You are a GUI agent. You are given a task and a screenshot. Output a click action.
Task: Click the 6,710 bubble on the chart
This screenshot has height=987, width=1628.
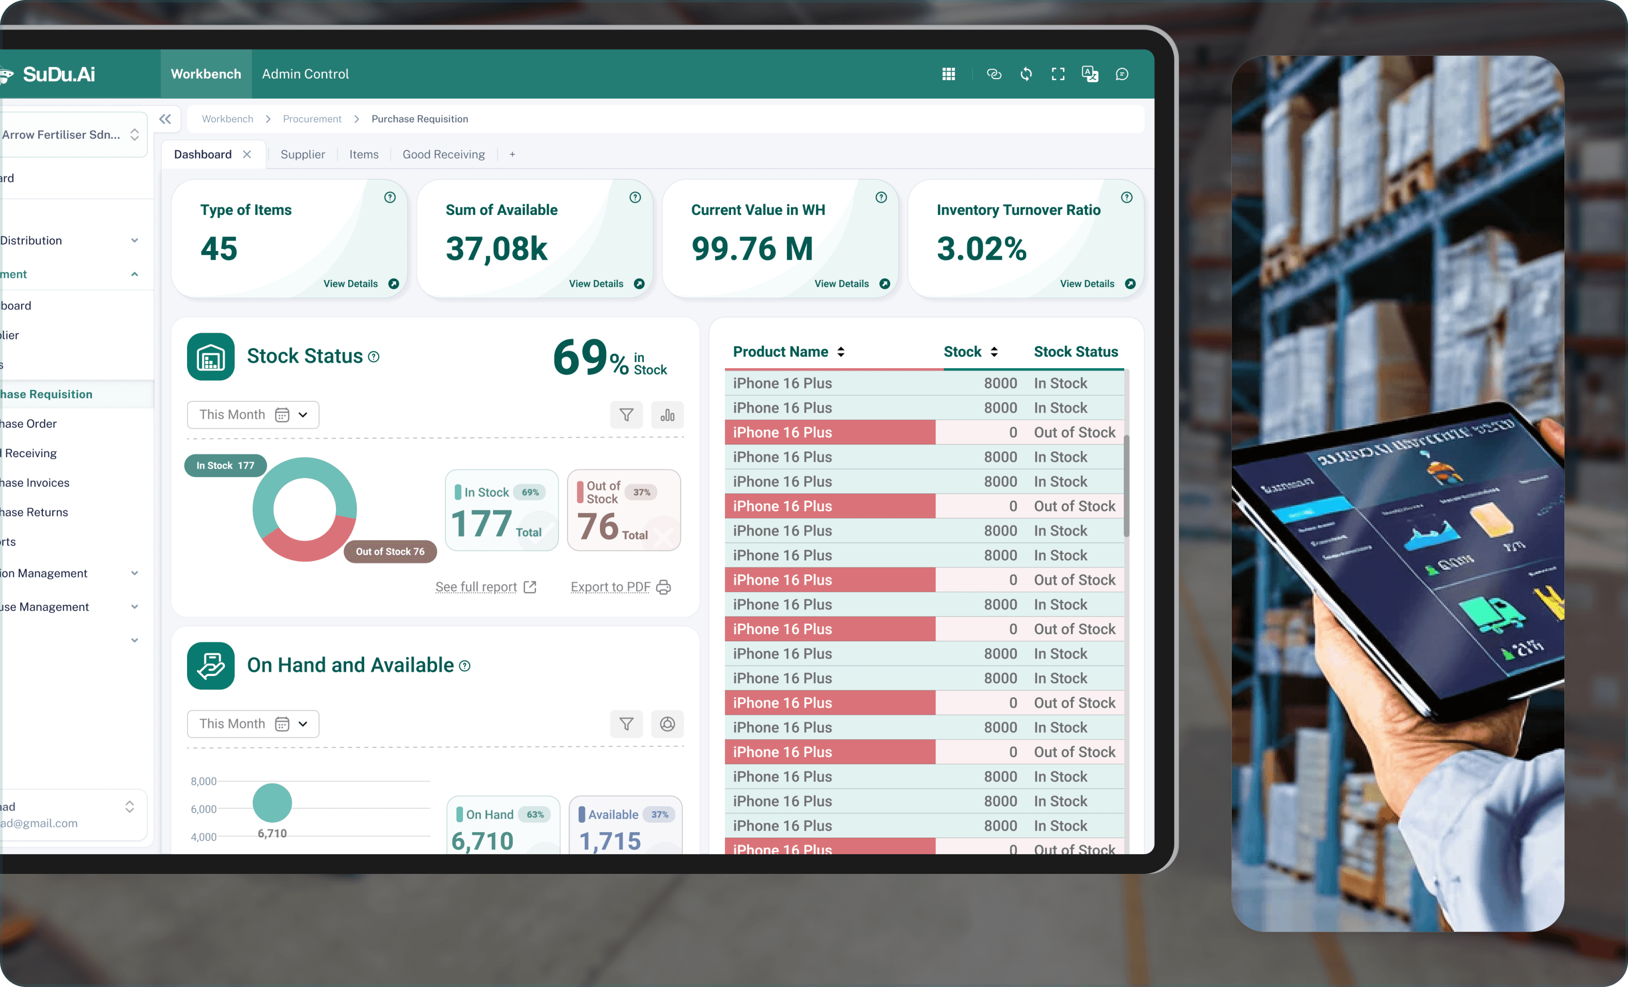272,803
